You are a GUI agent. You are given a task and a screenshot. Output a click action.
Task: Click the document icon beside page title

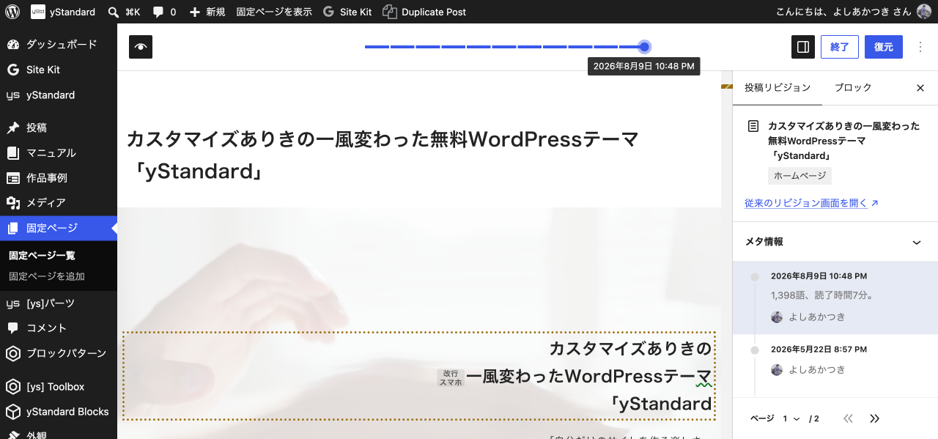(x=753, y=127)
